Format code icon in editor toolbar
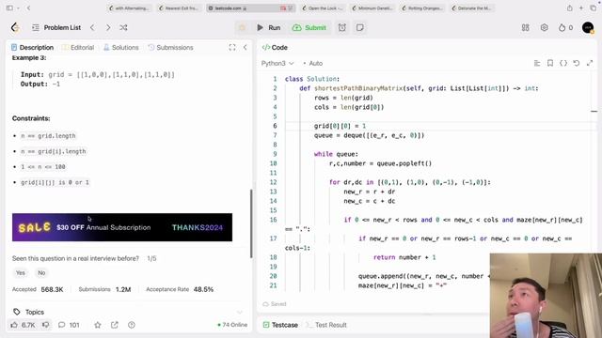The width and height of the screenshot is (602, 338). click(x=537, y=63)
